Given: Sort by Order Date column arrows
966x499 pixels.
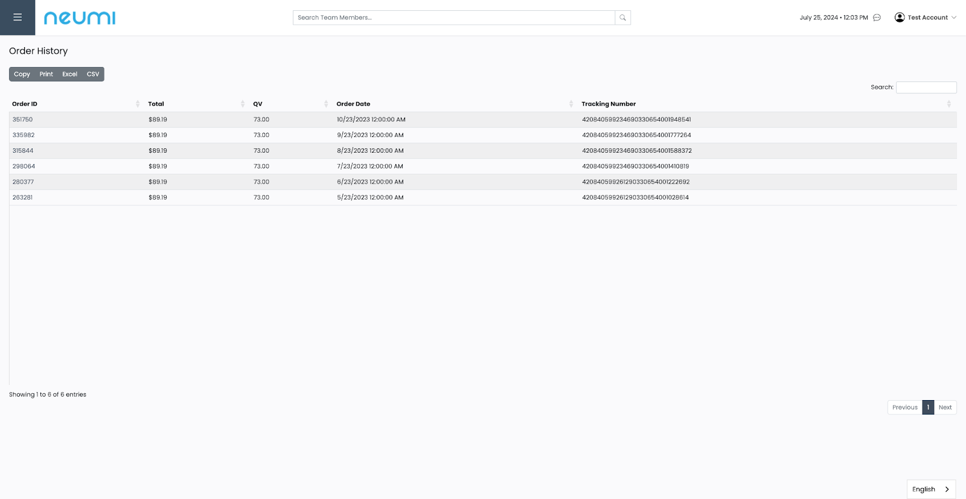Looking at the screenshot, I should [571, 104].
